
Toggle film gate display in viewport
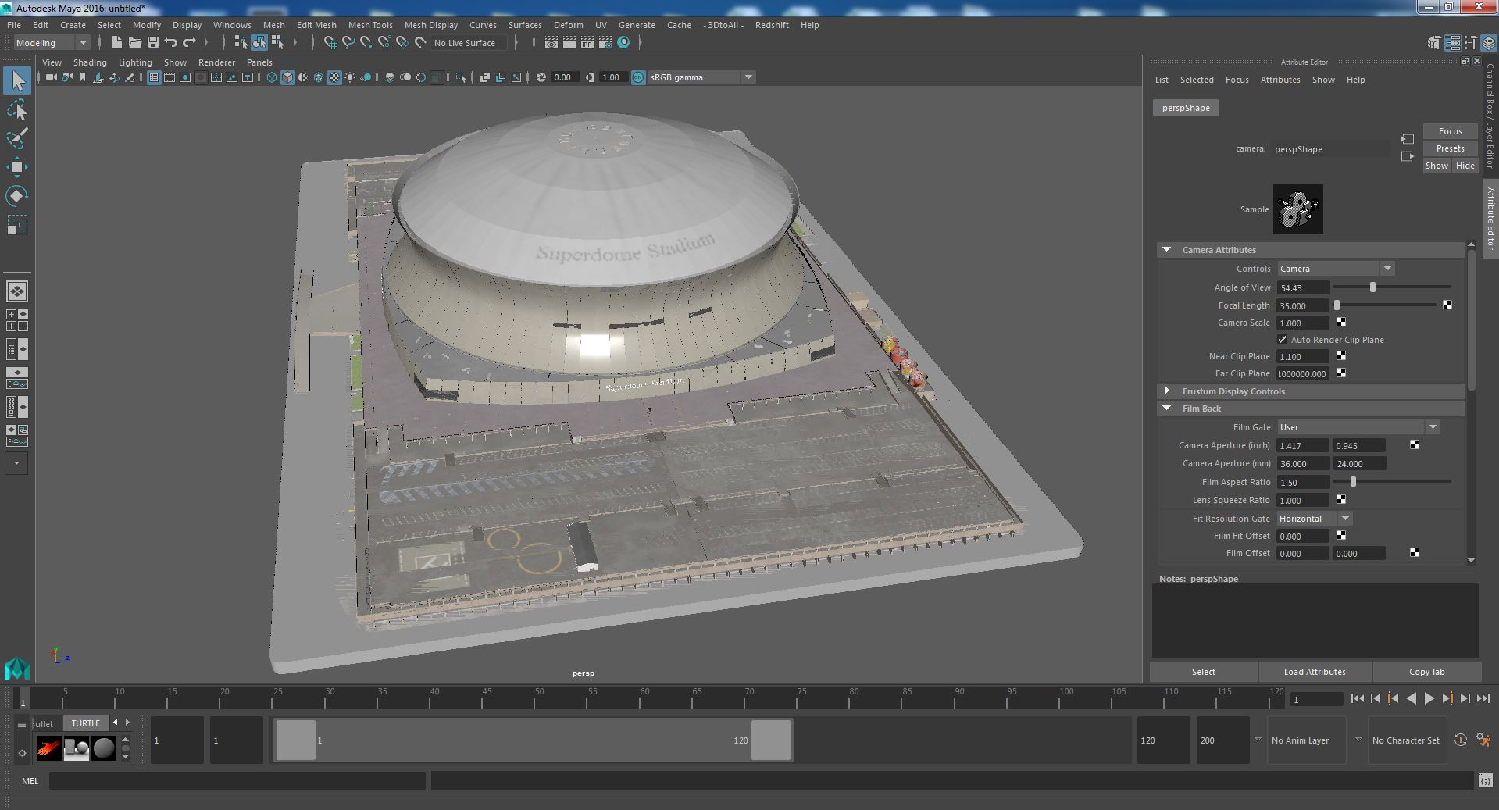pos(170,77)
